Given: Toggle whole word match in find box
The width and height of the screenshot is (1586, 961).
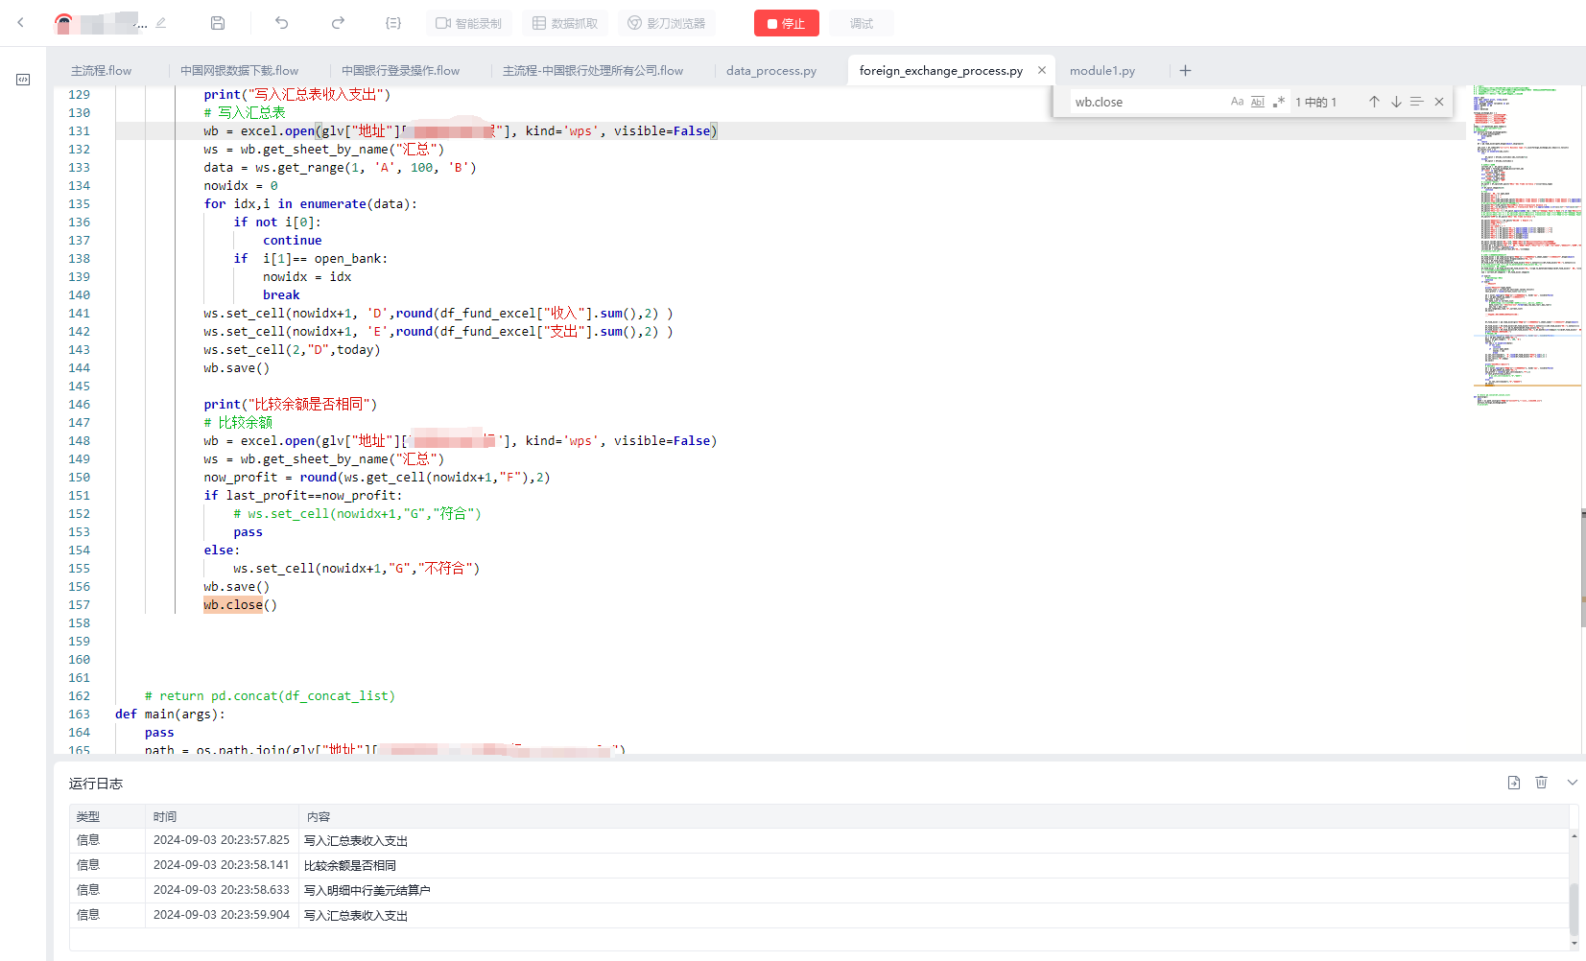Looking at the screenshot, I should (1257, 102).
